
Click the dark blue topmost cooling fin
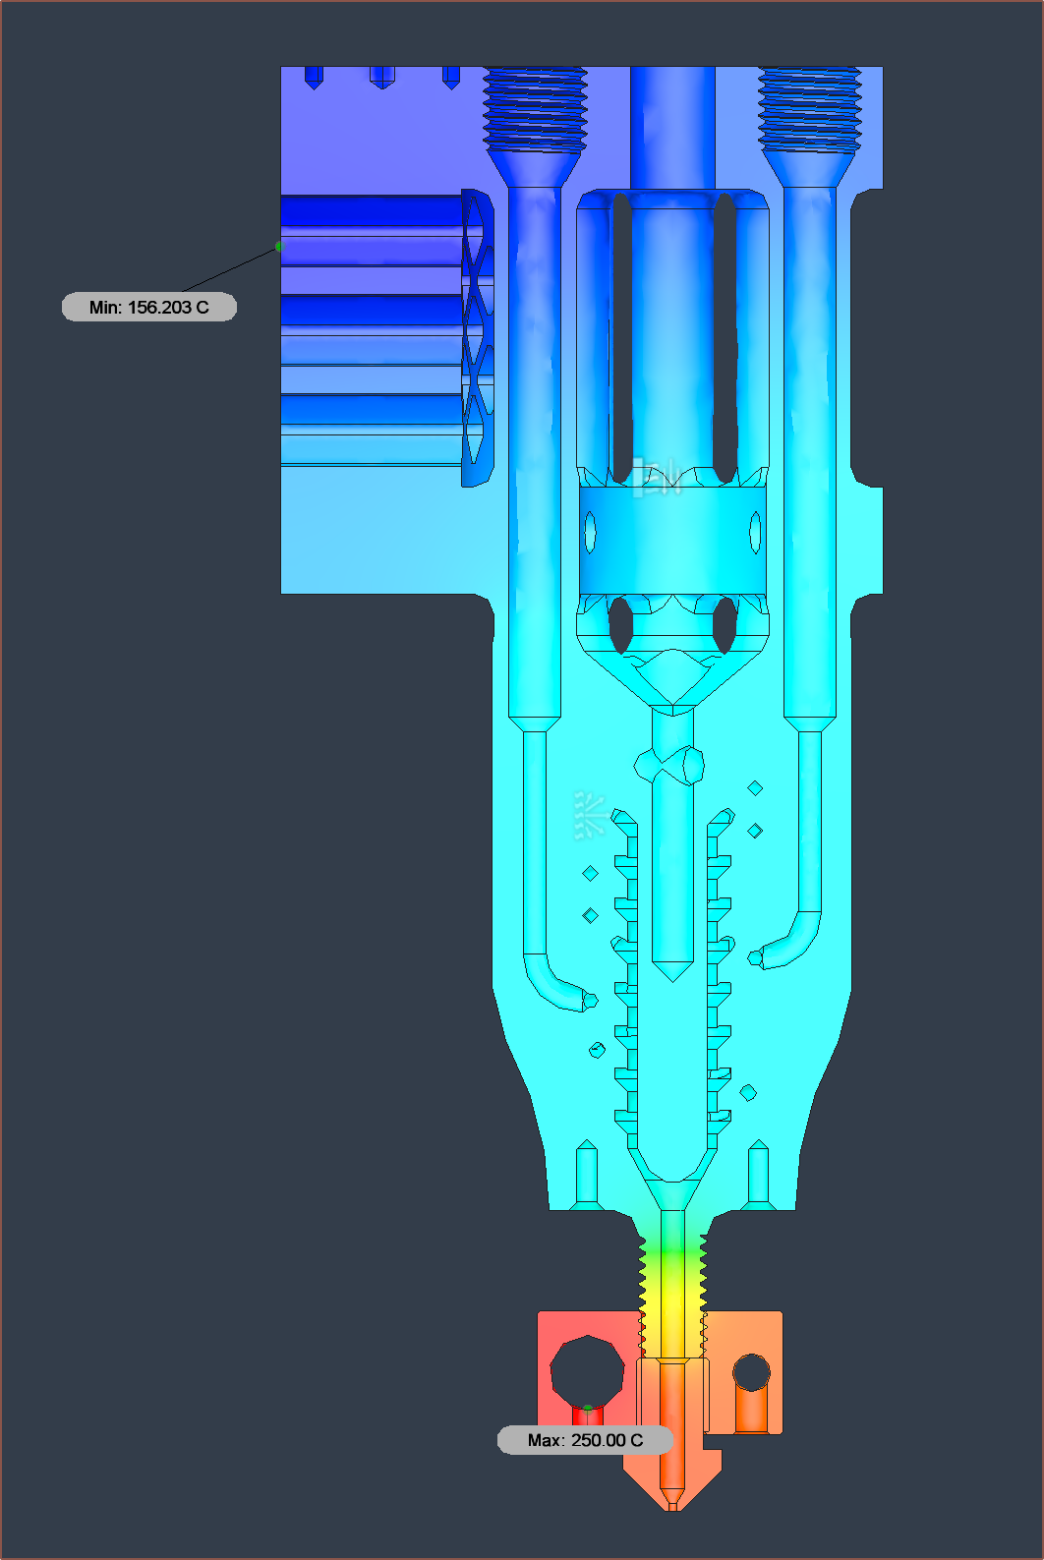(x=371, y=212)
